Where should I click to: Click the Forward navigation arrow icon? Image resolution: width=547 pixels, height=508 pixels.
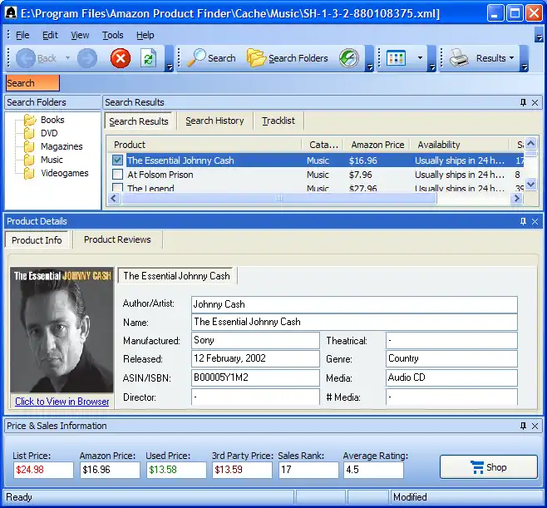[87, 58]
